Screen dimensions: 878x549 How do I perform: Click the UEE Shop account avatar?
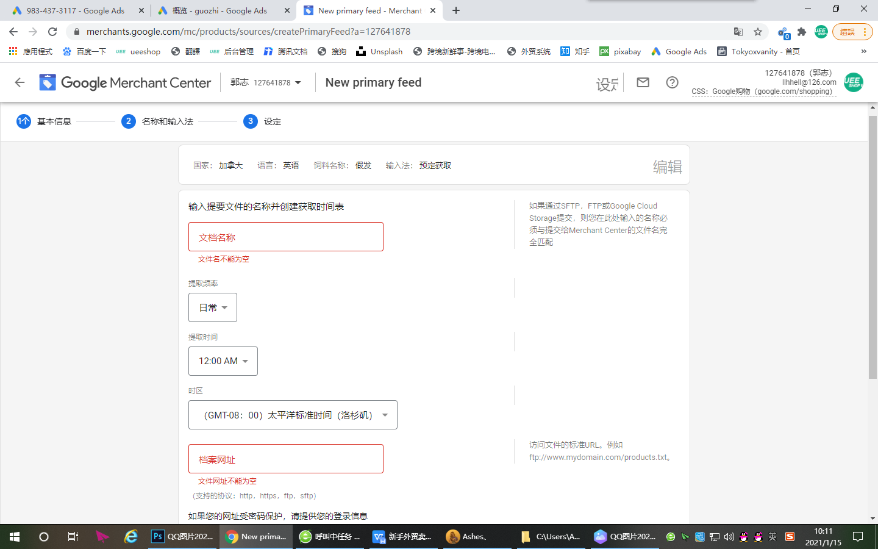coord(853,82)
